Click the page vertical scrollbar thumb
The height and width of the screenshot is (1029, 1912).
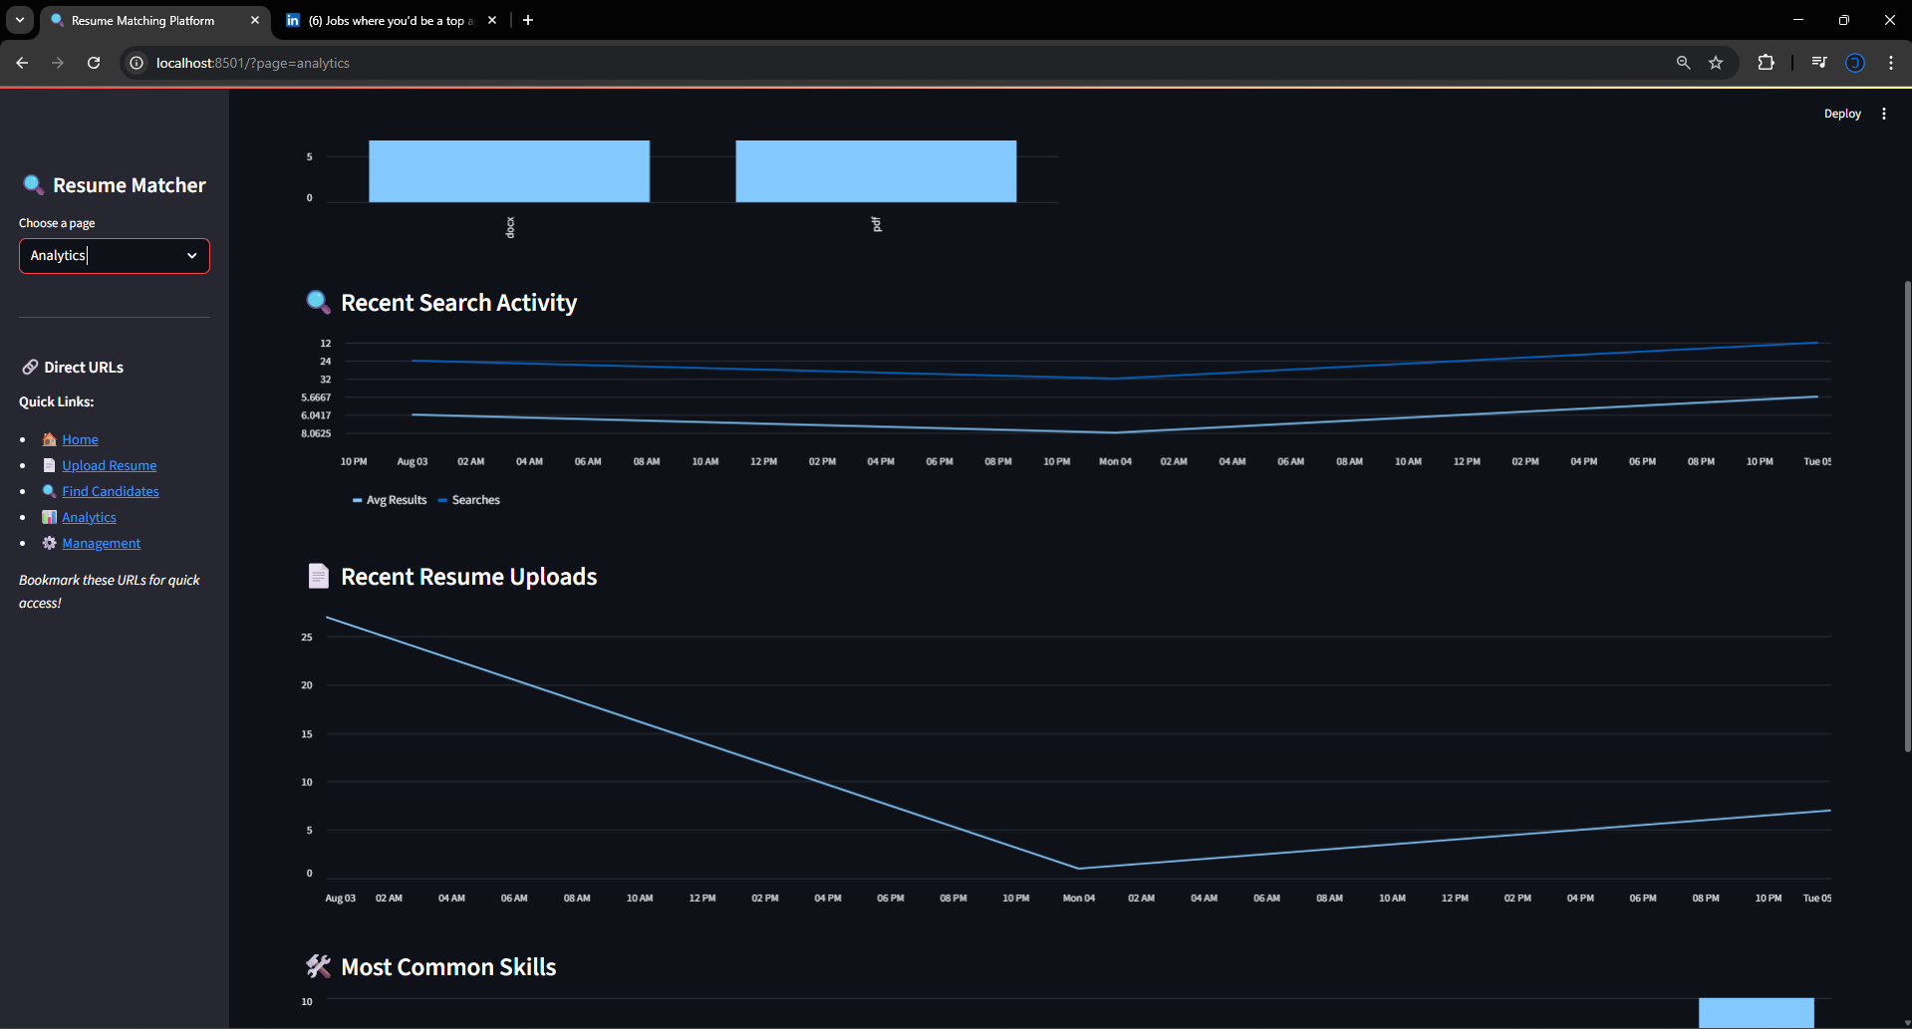pos(1907,516)
